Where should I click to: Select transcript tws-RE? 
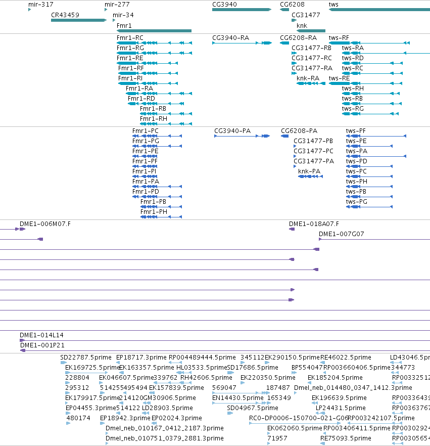pyautogui.click(x=365, y=83)
